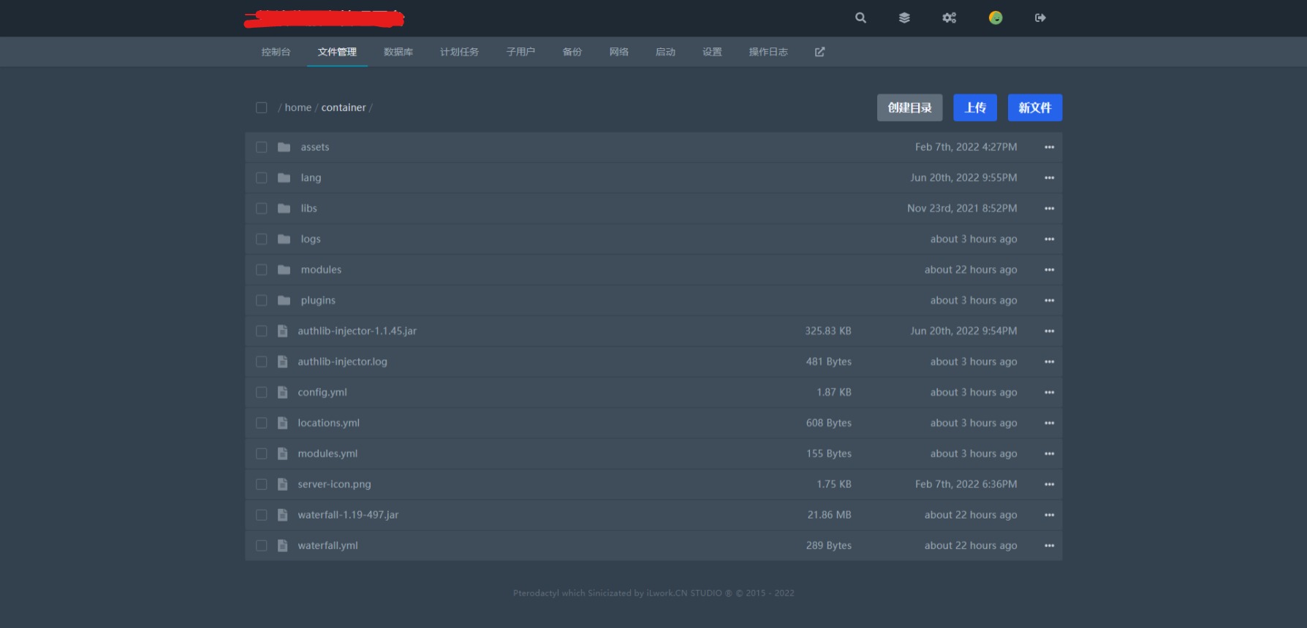
Task: Check the box for plugins folder
Action: (x=261, y=300)
